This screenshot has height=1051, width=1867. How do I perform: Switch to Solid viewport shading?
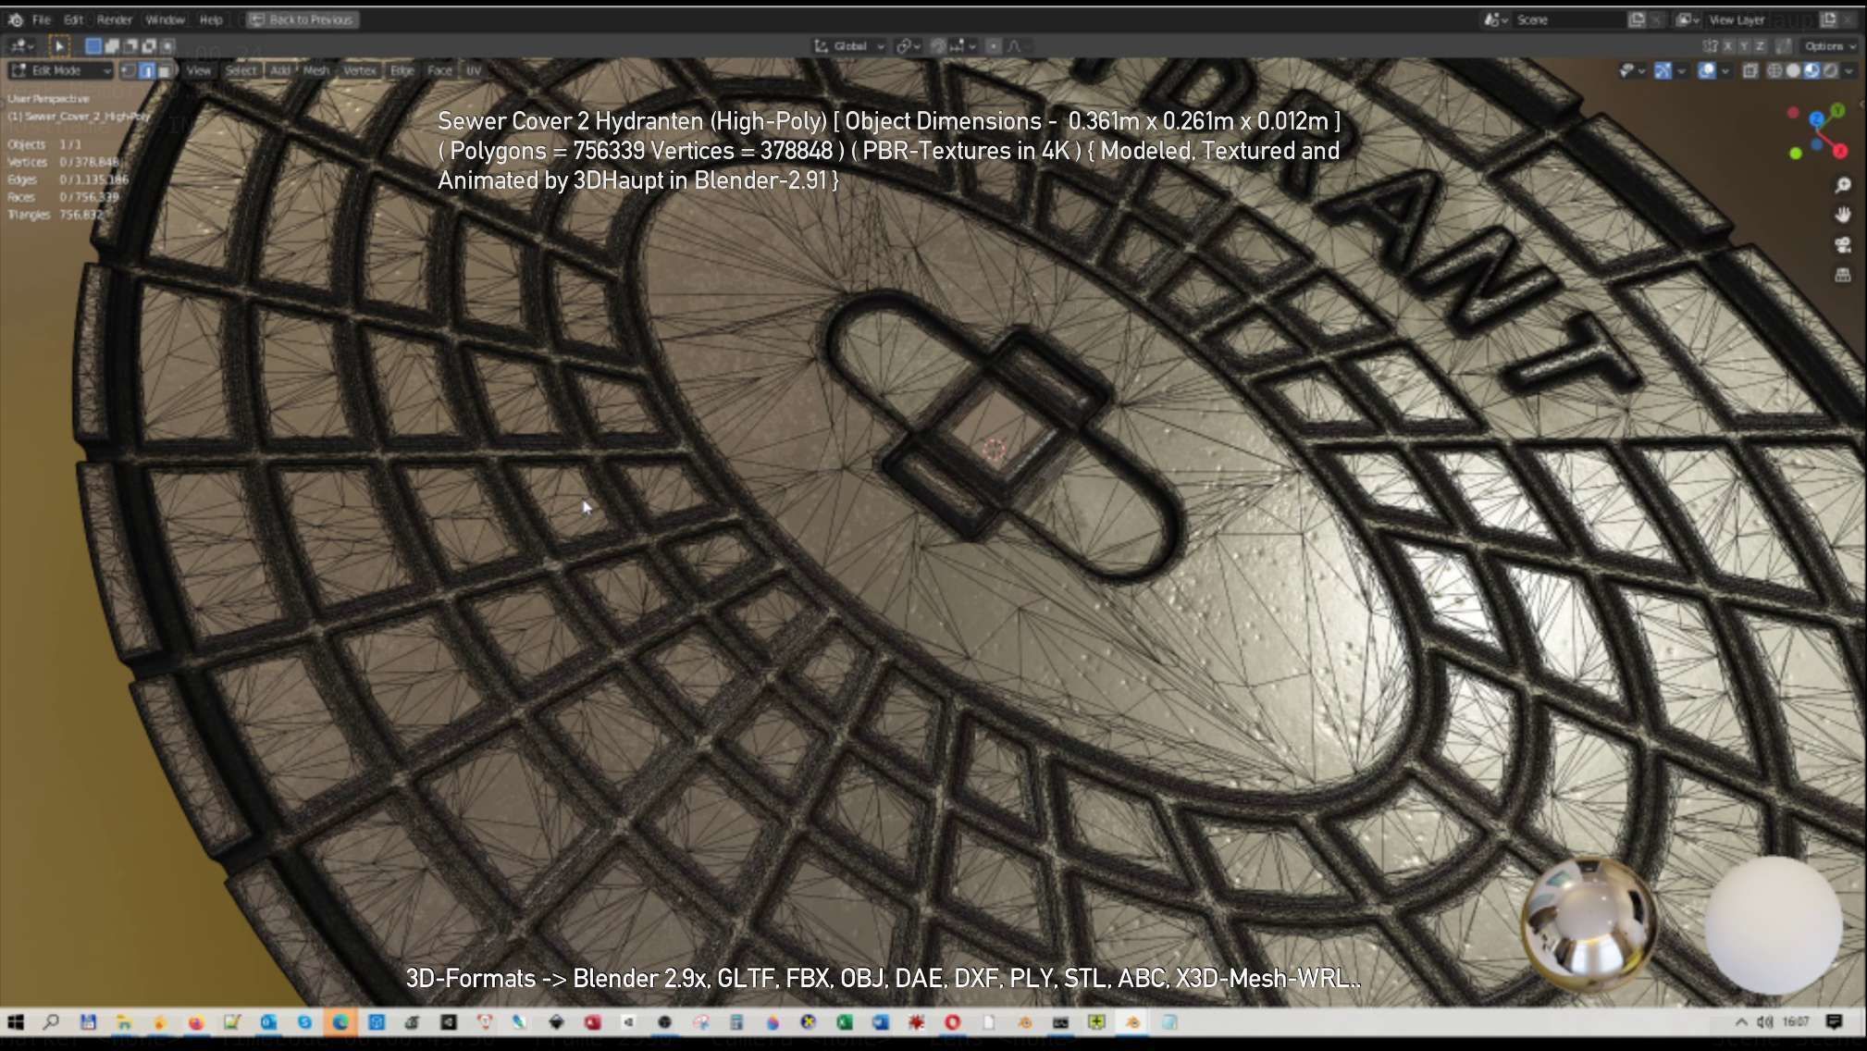(1793, 70)
